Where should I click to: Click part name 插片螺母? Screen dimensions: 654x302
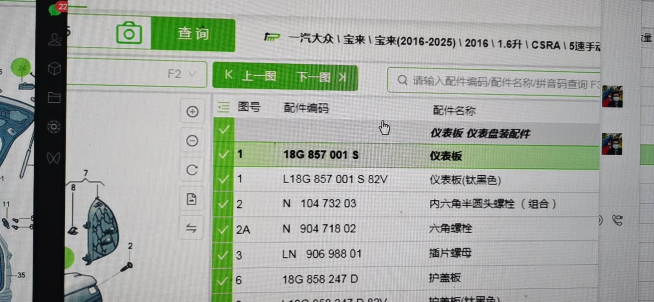tap(450, 253)
